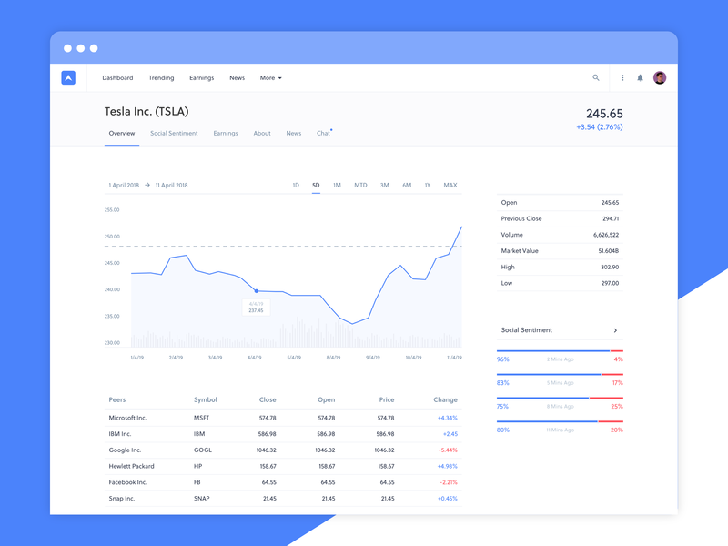Click the +0.45% change value
The image size is (728, 546).
click(x=447, y=498)
